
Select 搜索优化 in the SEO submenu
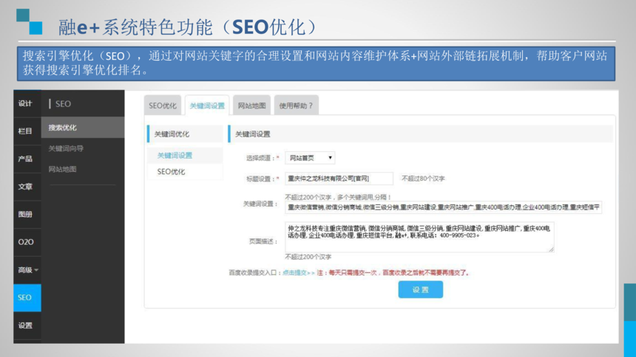(63, 128)
